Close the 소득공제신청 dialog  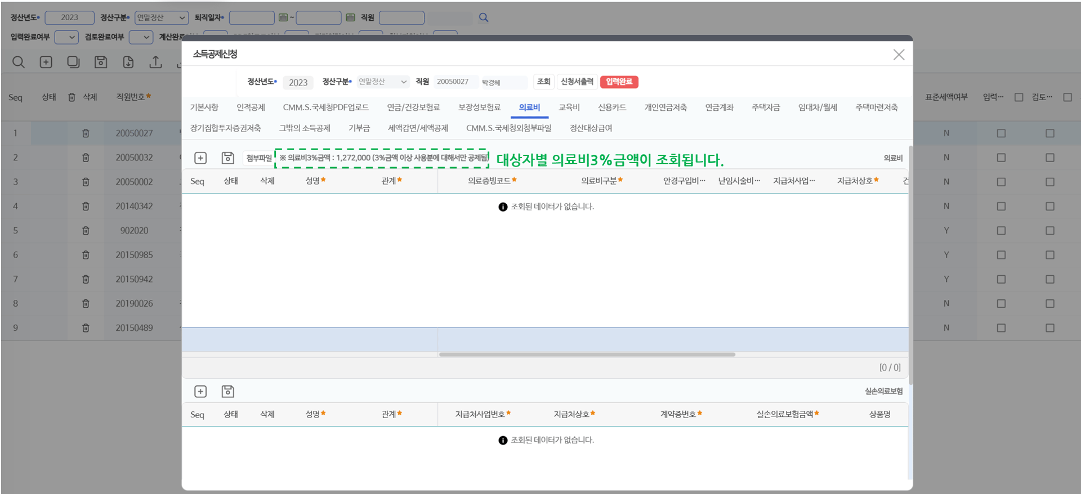tap(899, 55)
